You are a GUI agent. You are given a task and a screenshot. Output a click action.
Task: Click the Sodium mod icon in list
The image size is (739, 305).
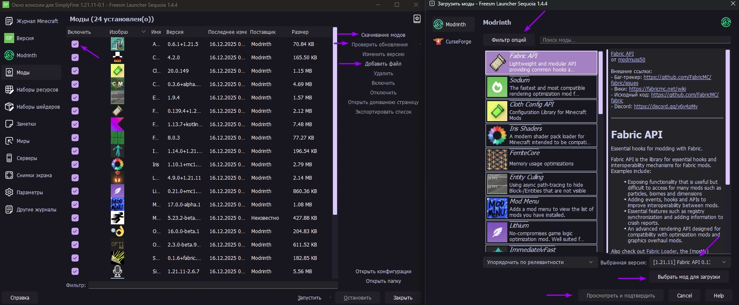pos(497,87)
